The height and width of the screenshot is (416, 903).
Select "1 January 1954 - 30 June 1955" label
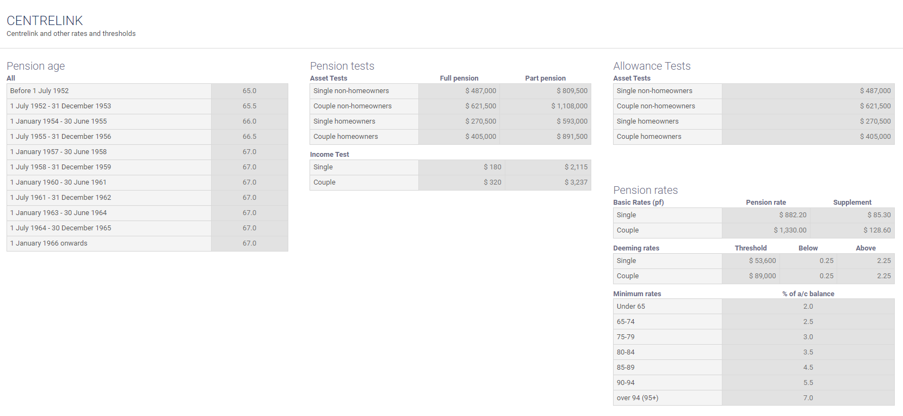tap(58, 121)
